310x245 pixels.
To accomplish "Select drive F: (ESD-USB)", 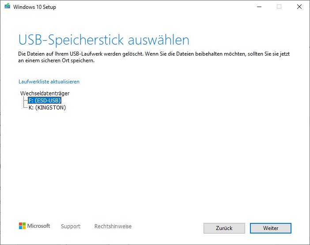I will click(45, 100).
